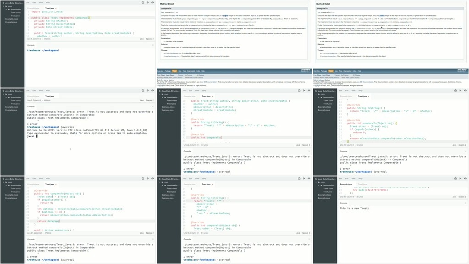Click Java language selector in Comparable declaration frame
This screenshot has height=264, width=469.
pyautogui.click(x=142, y=39)
